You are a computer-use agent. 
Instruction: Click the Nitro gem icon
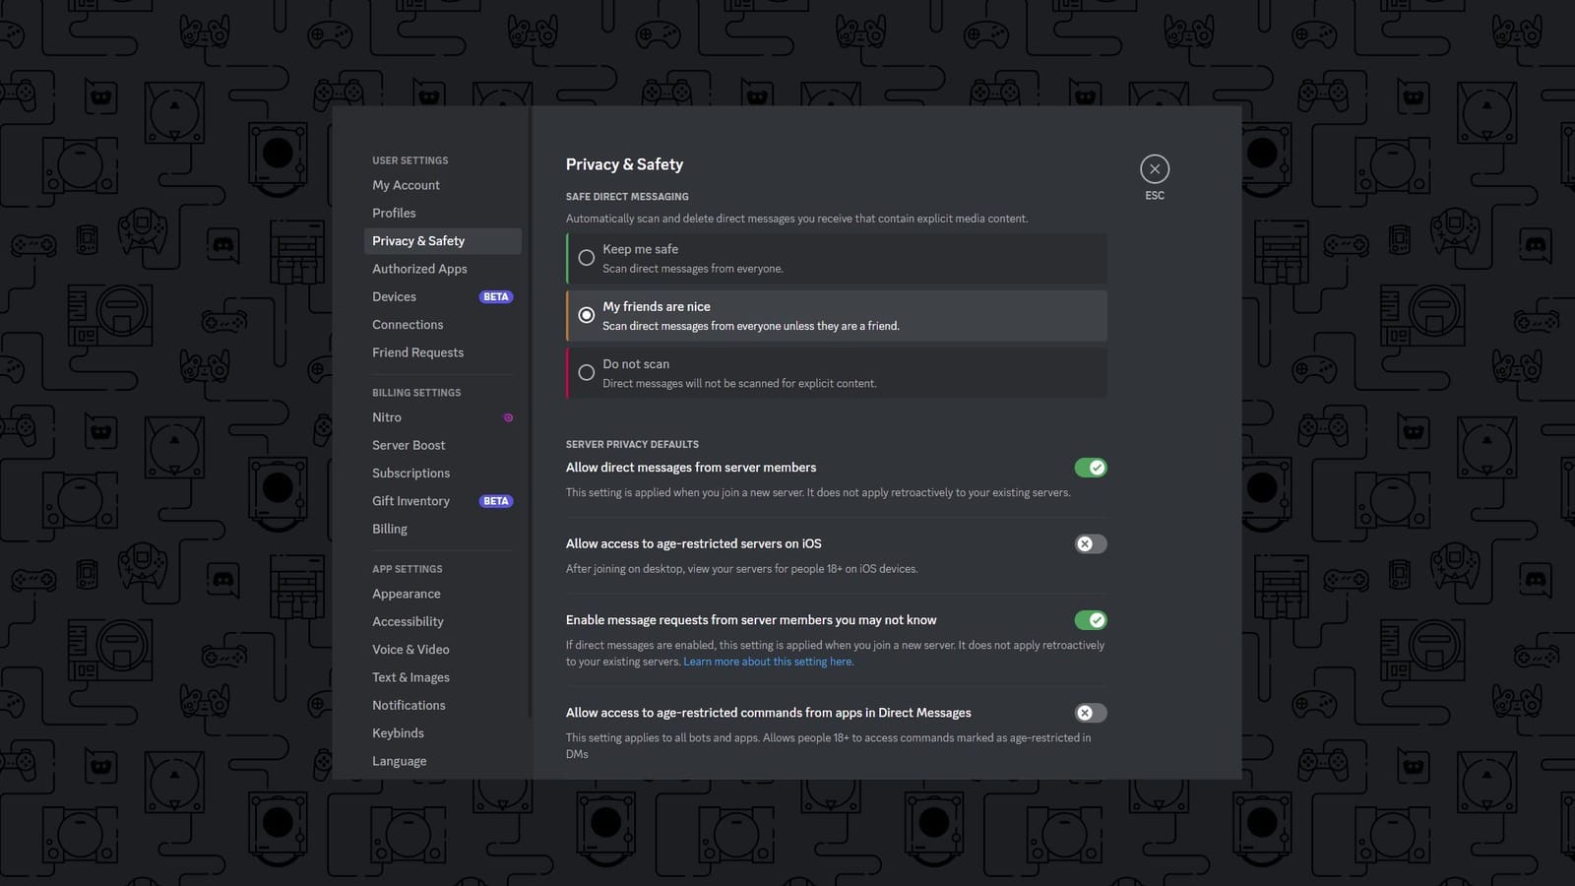coord(508,416)
